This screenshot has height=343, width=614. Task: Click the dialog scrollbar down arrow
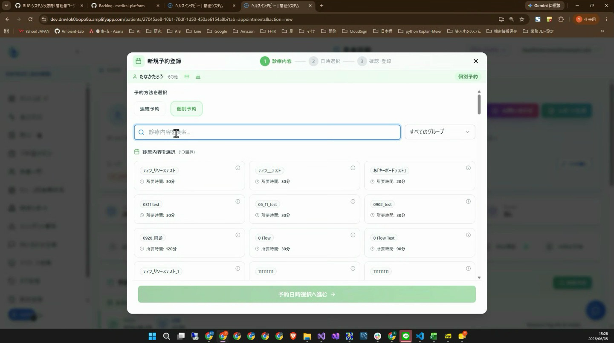click(479, 277)
